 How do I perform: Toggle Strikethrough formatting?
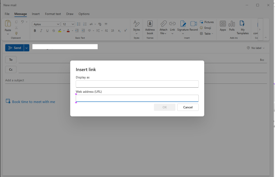pos(54,31)
